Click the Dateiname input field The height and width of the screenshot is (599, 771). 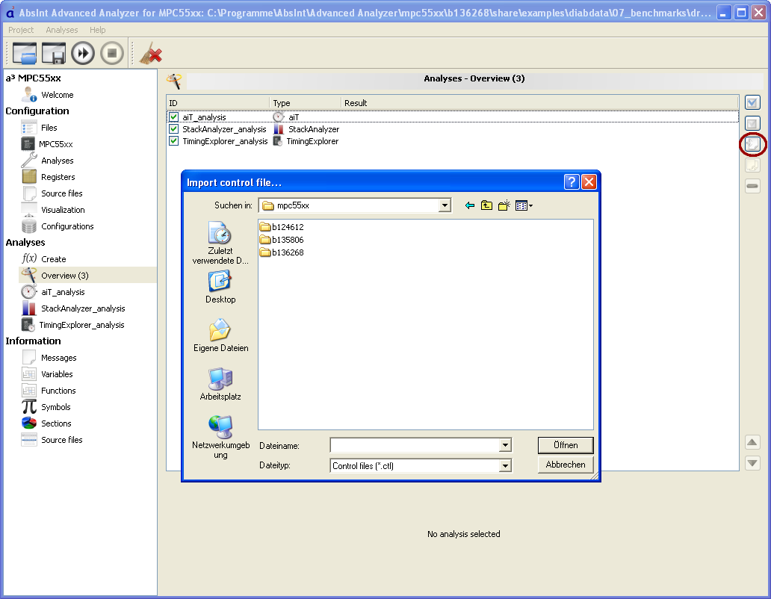(x=415, y=445)
